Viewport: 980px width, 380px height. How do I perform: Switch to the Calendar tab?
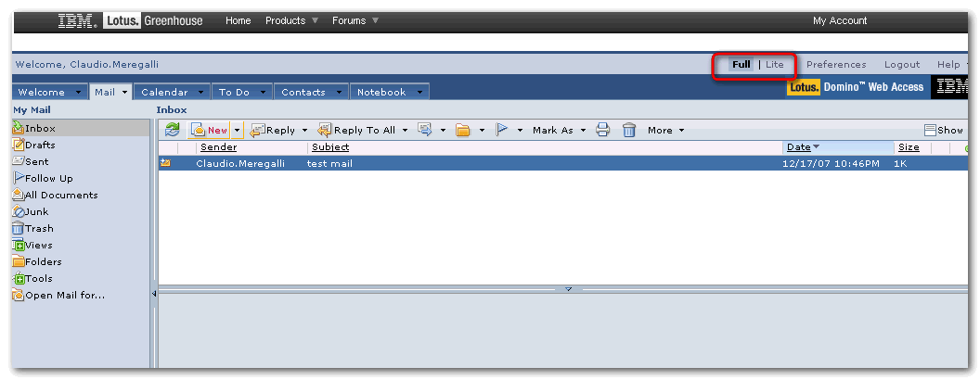164,92
